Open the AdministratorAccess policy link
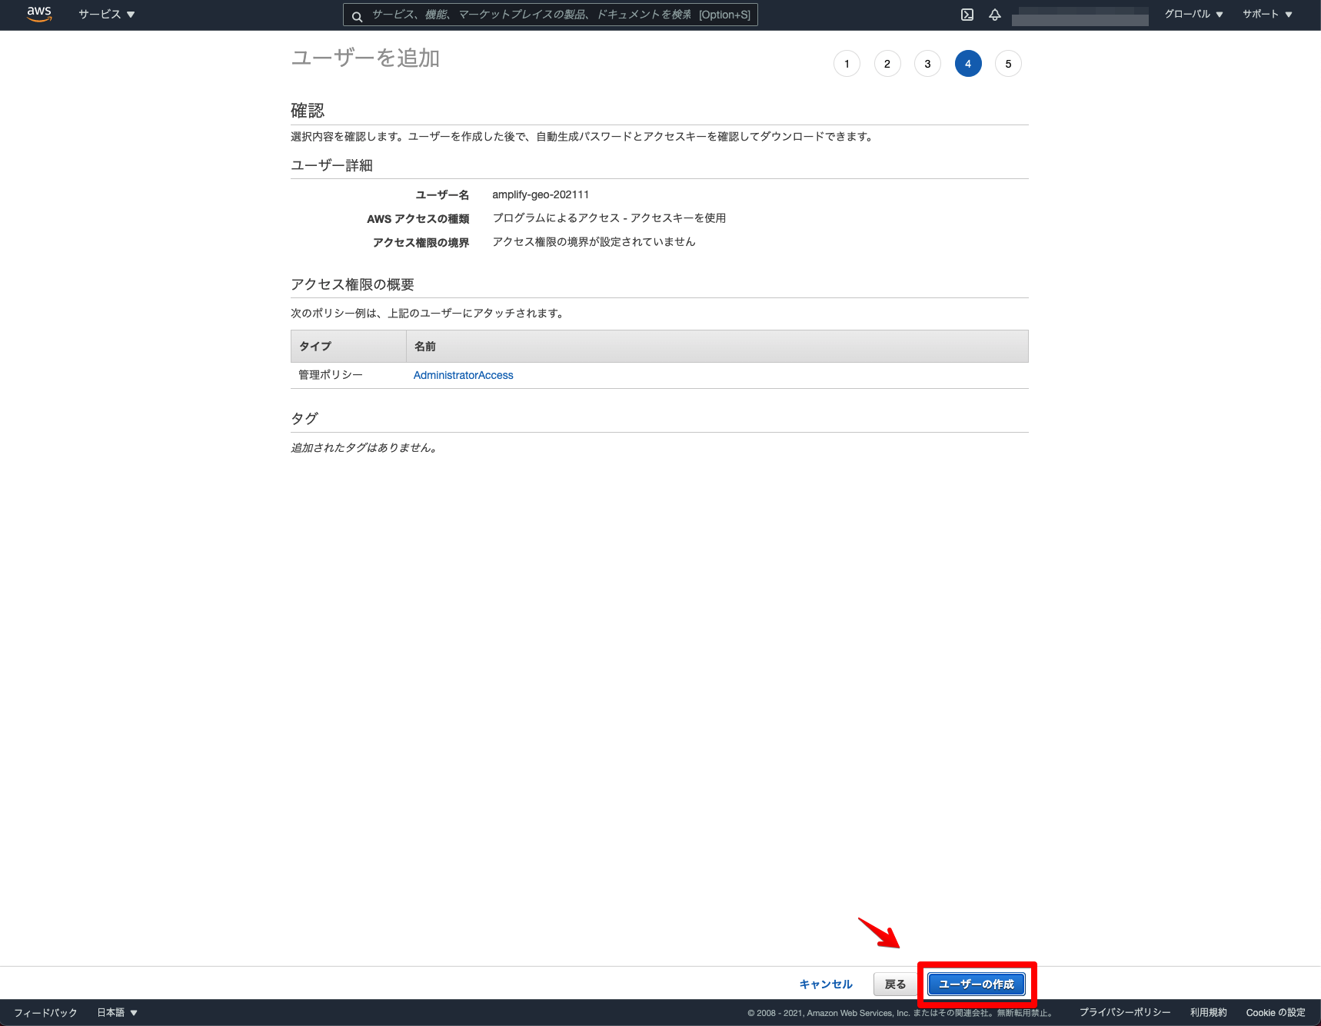The width and height of the screenshot is (1321, 1026). (x=464, y=375)
